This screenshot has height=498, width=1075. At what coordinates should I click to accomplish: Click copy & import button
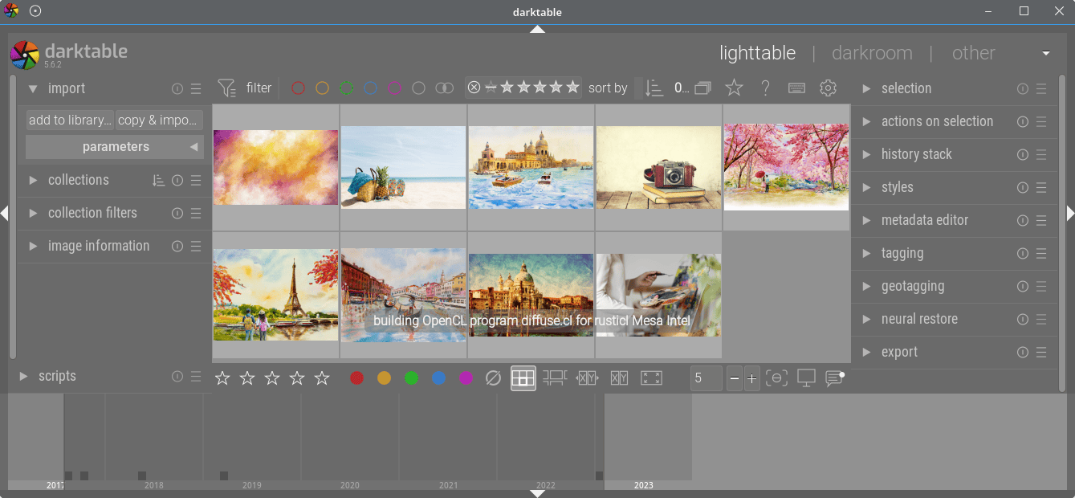(159, 120)
